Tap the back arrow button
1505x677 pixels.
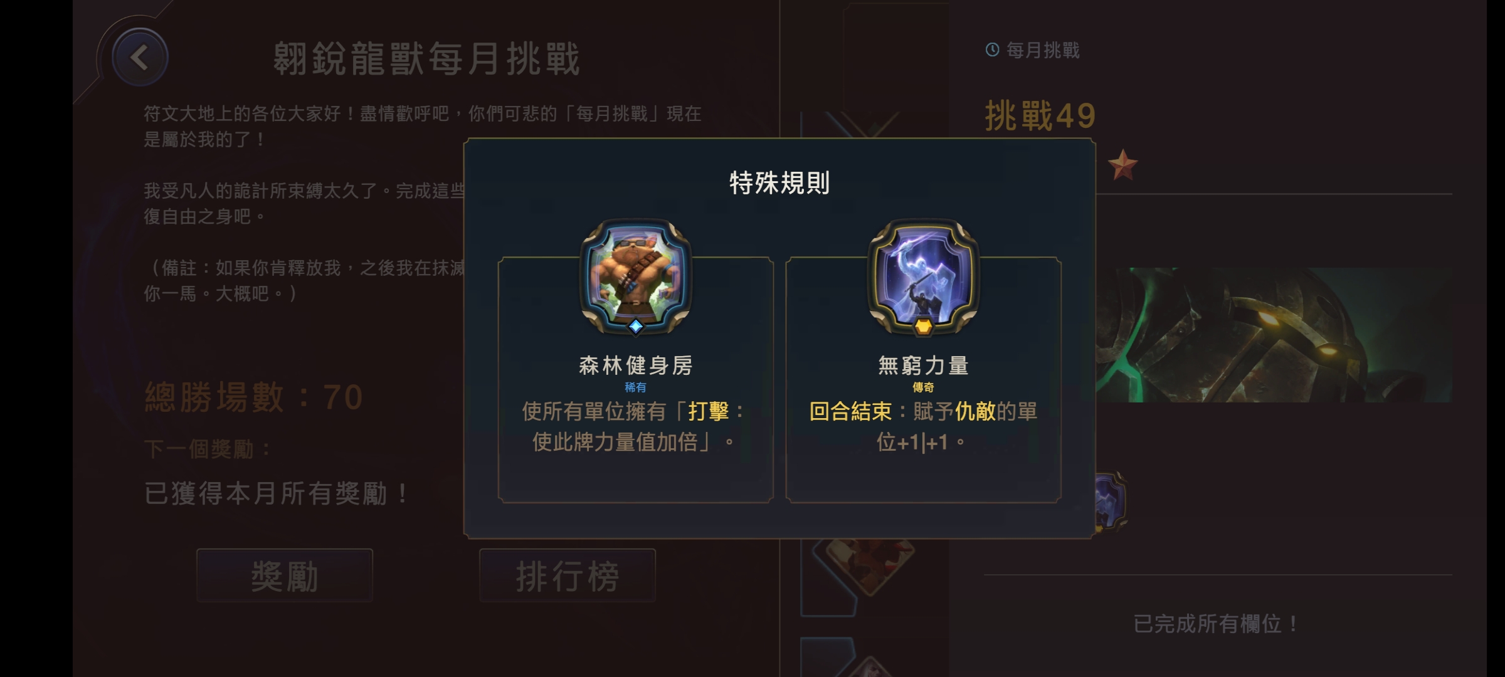coord(139,58)
